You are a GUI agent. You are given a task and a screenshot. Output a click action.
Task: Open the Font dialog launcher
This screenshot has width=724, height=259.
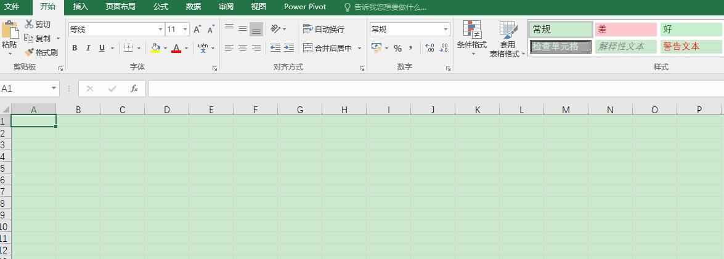click(x=214, y=69)
